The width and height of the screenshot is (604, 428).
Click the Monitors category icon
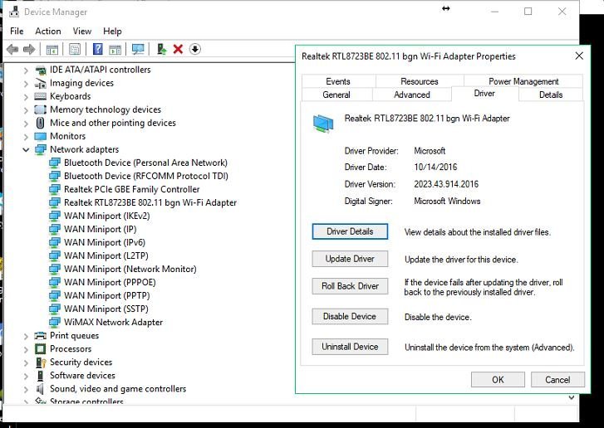click(41, 136)
